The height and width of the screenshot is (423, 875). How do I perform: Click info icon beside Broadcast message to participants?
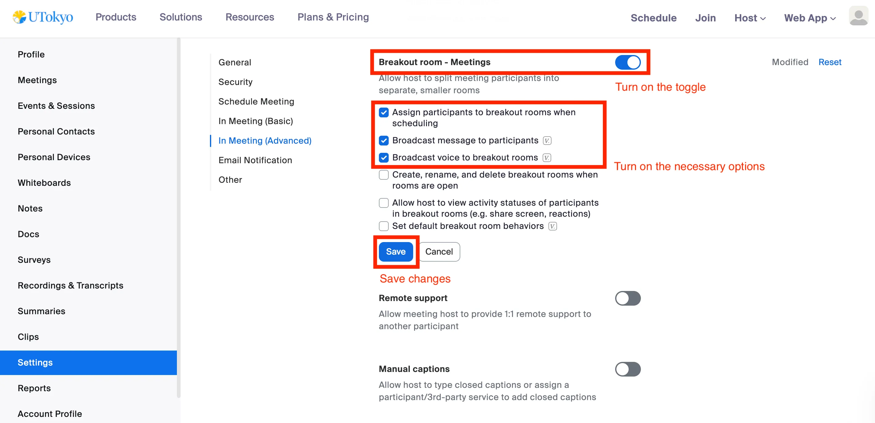coord(547,140)
